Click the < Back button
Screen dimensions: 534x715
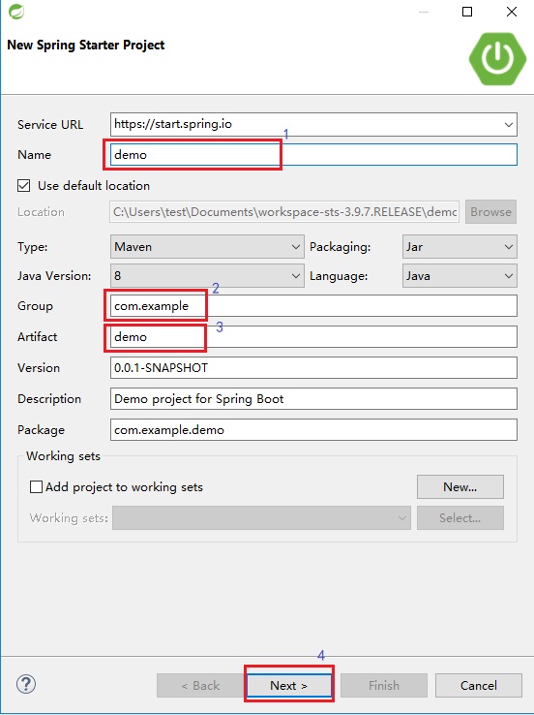click(200, 685)
